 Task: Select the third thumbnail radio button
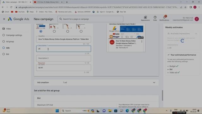click(x=68, y=31)
